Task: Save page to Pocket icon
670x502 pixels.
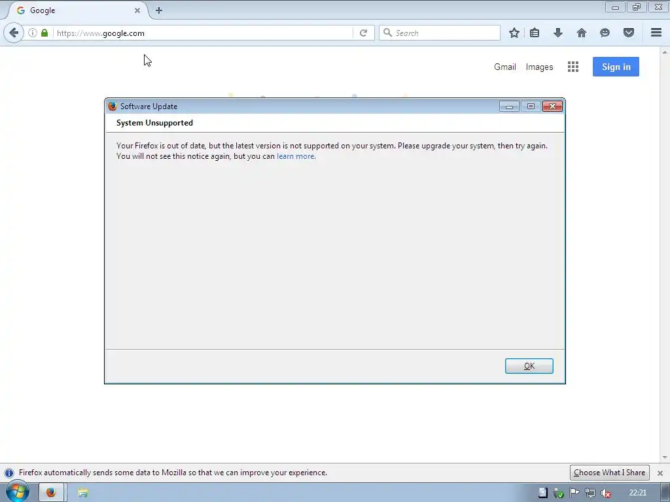Action: (628, 33)
